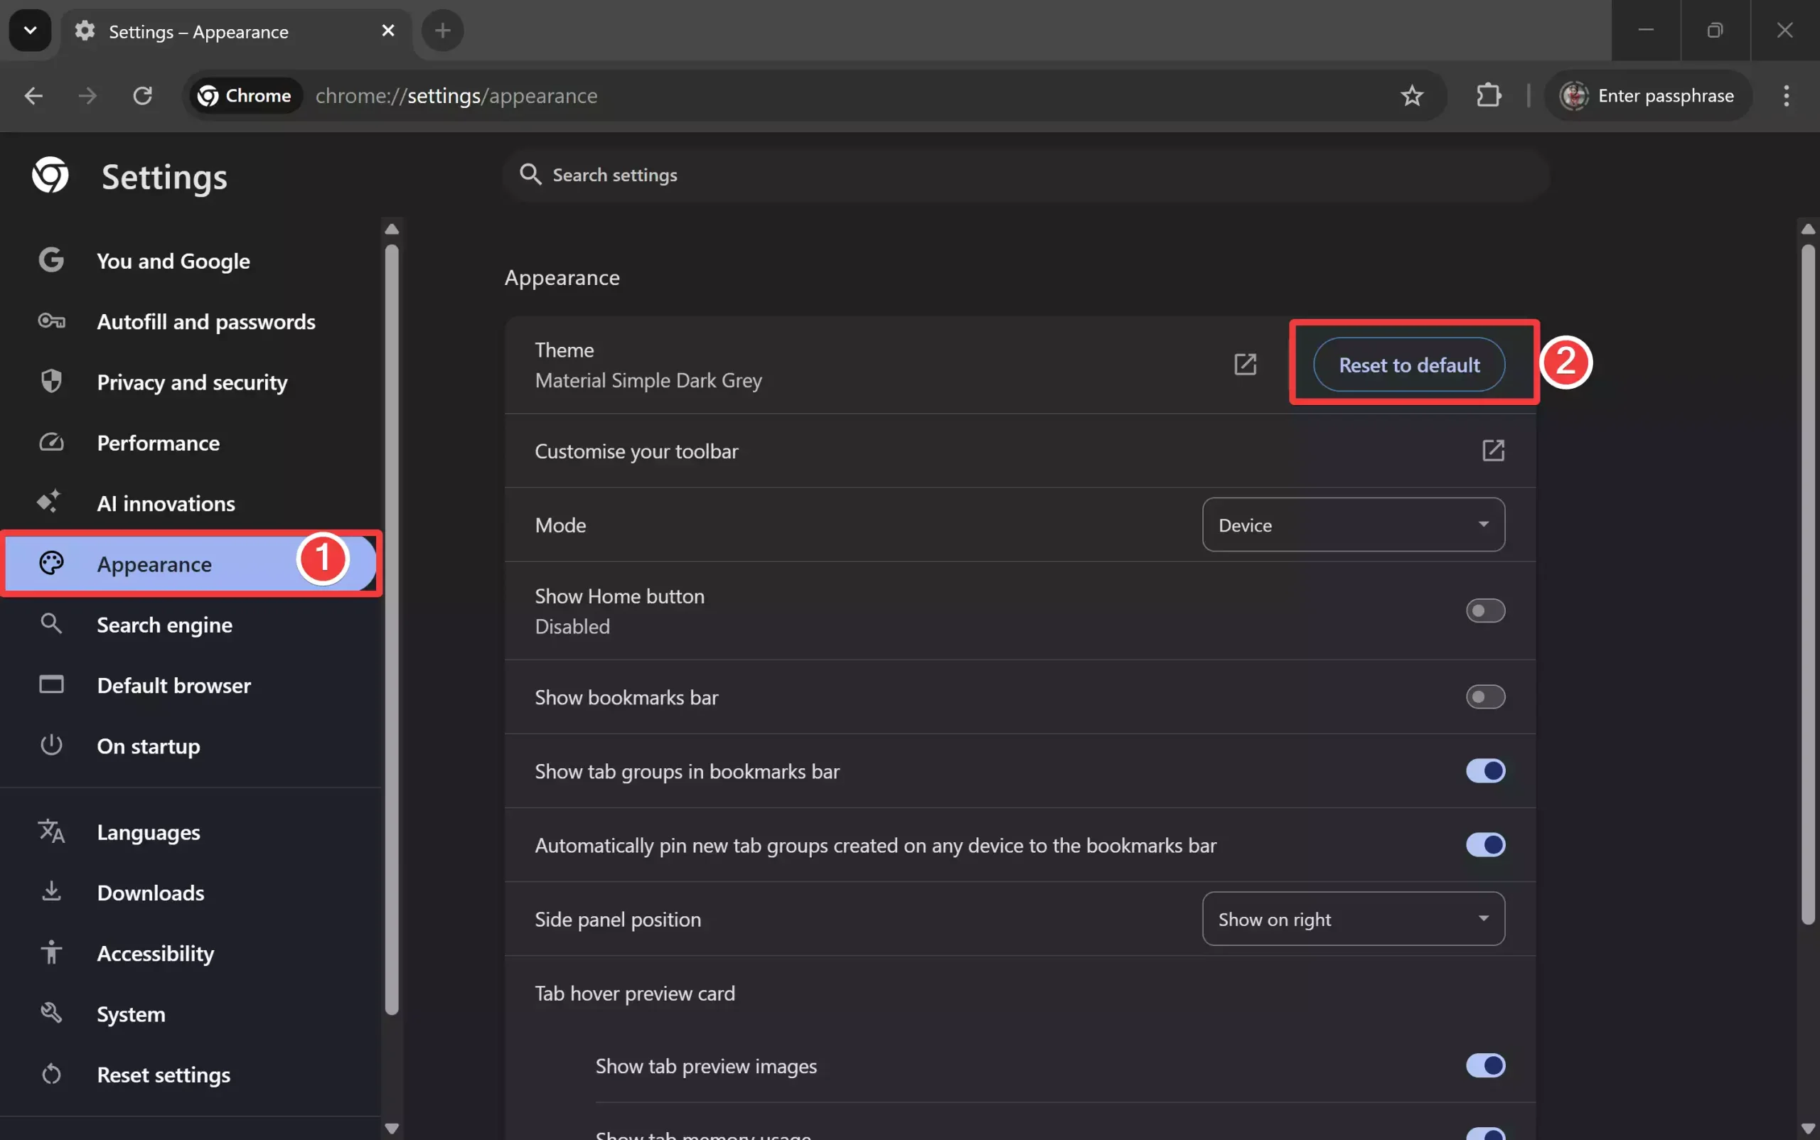The image size is (1820, 1140).
Task: Click the Autofill and passwords key icon
Action: pos(50,321)
